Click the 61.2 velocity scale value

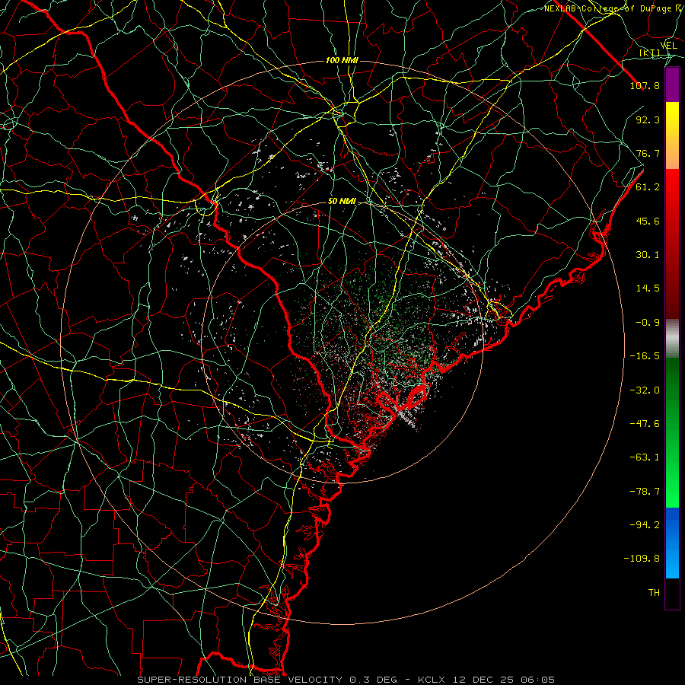tap(648, 187)
